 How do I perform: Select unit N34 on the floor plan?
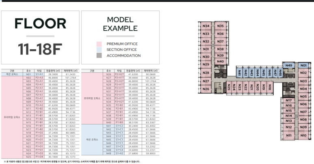click(206, 26)
